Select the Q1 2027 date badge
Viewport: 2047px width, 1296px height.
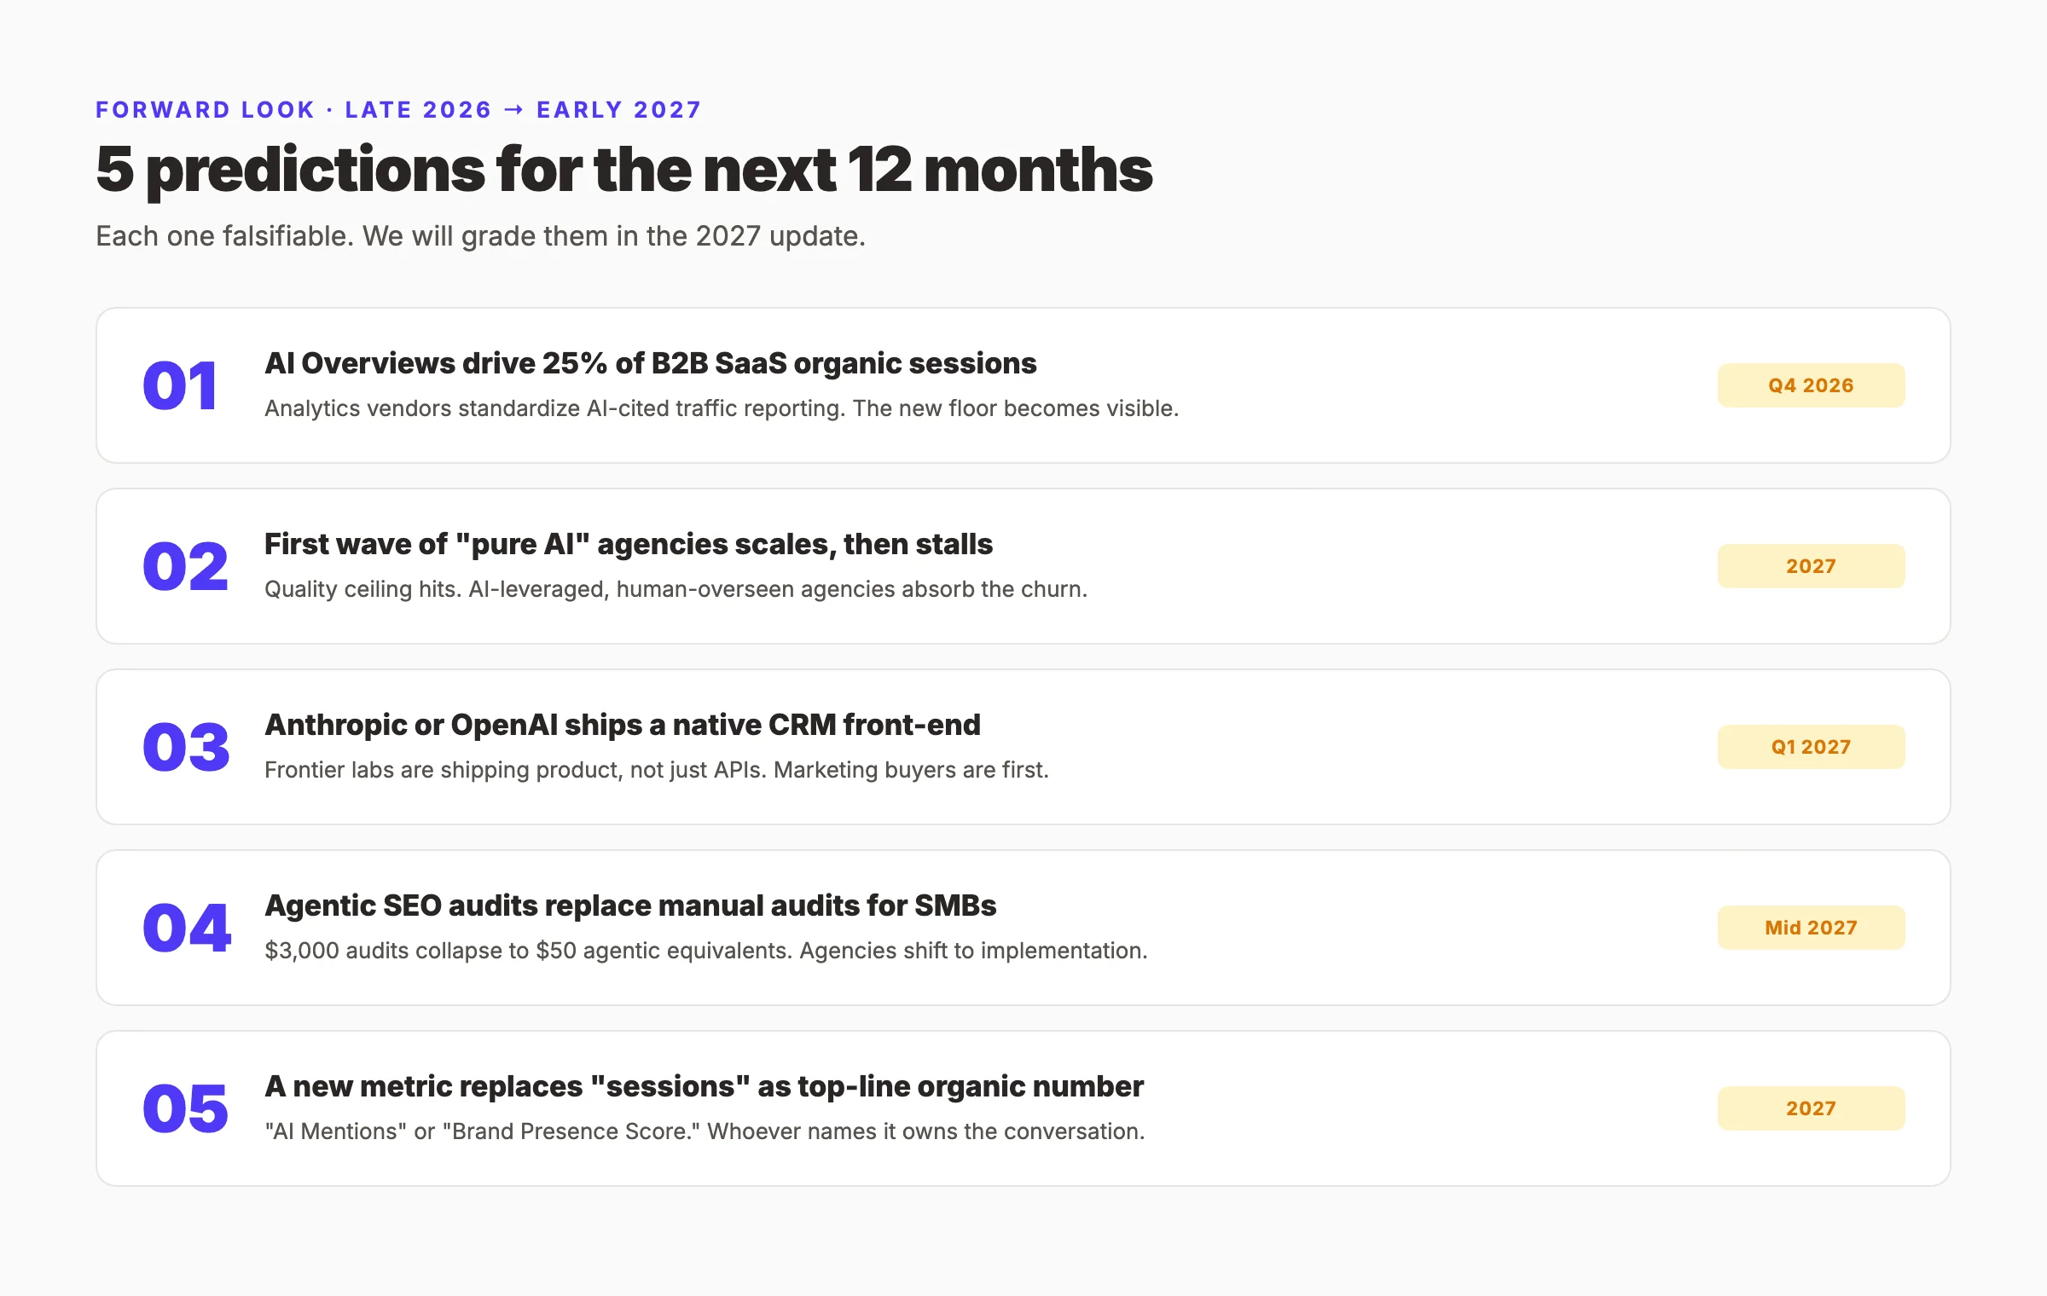[1811, 747]
